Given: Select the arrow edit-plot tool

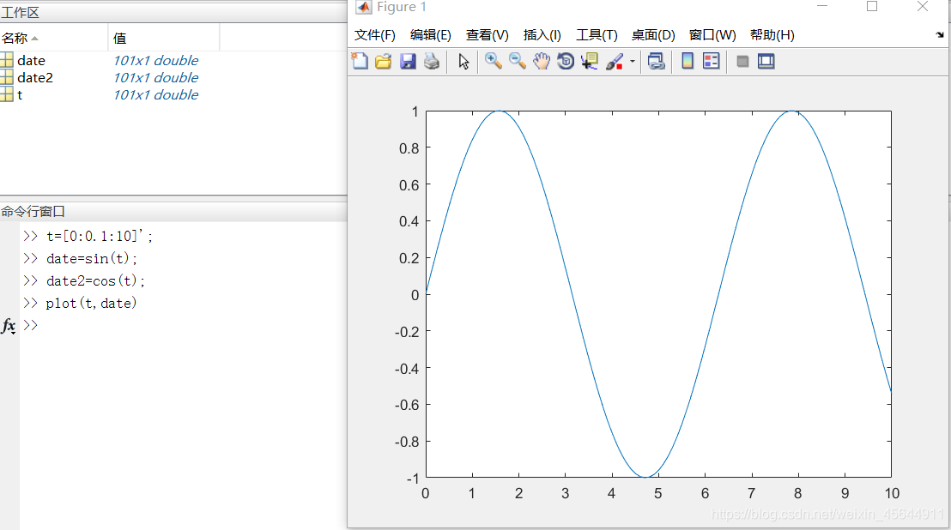Looking at the screenshot, I should pos(463,61).
